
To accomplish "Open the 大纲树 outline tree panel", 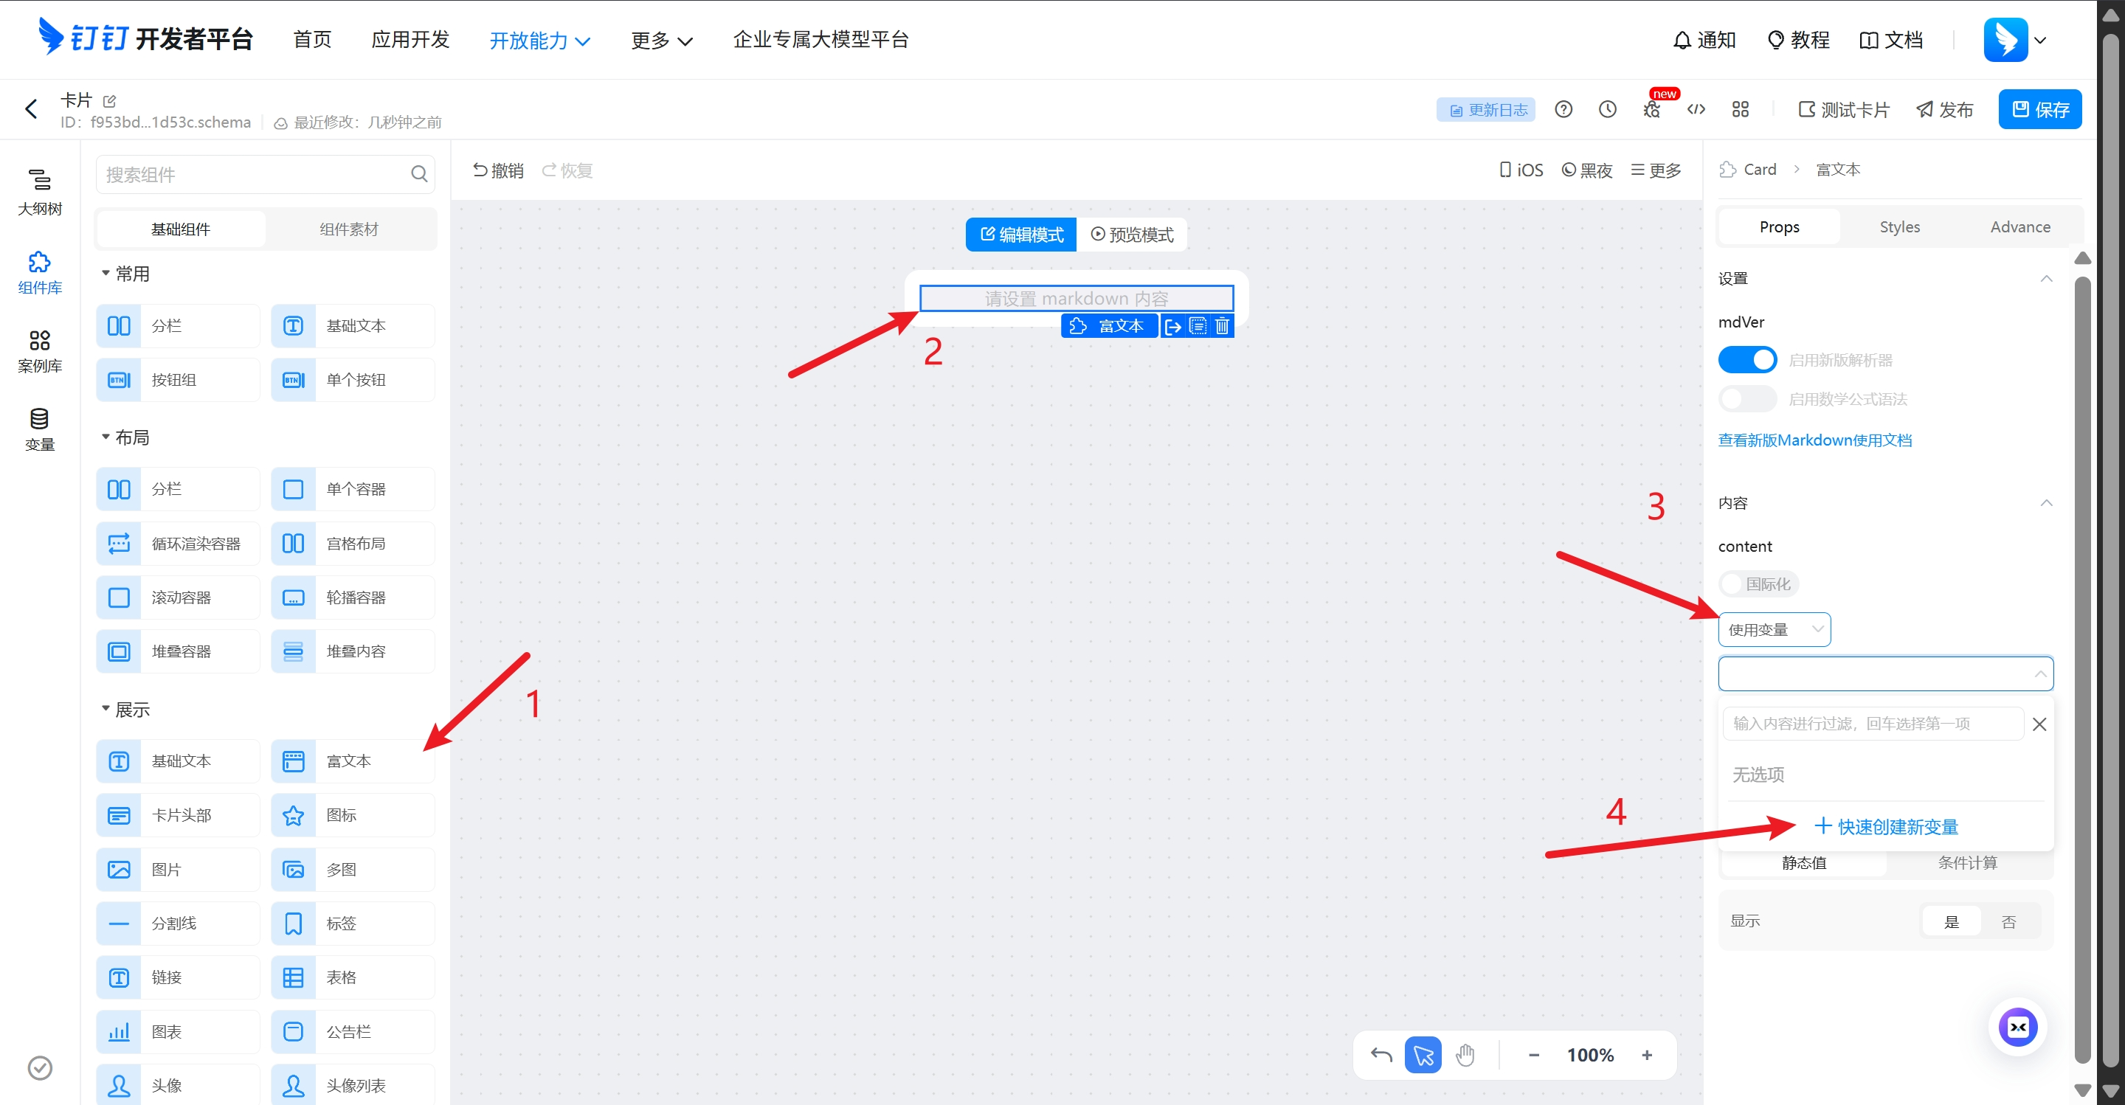I will (39, 191).
